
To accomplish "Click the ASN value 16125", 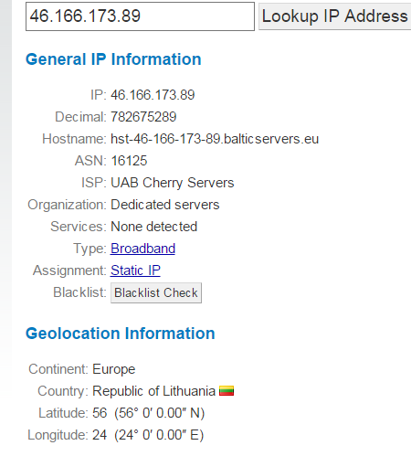I will pos(129,161).
